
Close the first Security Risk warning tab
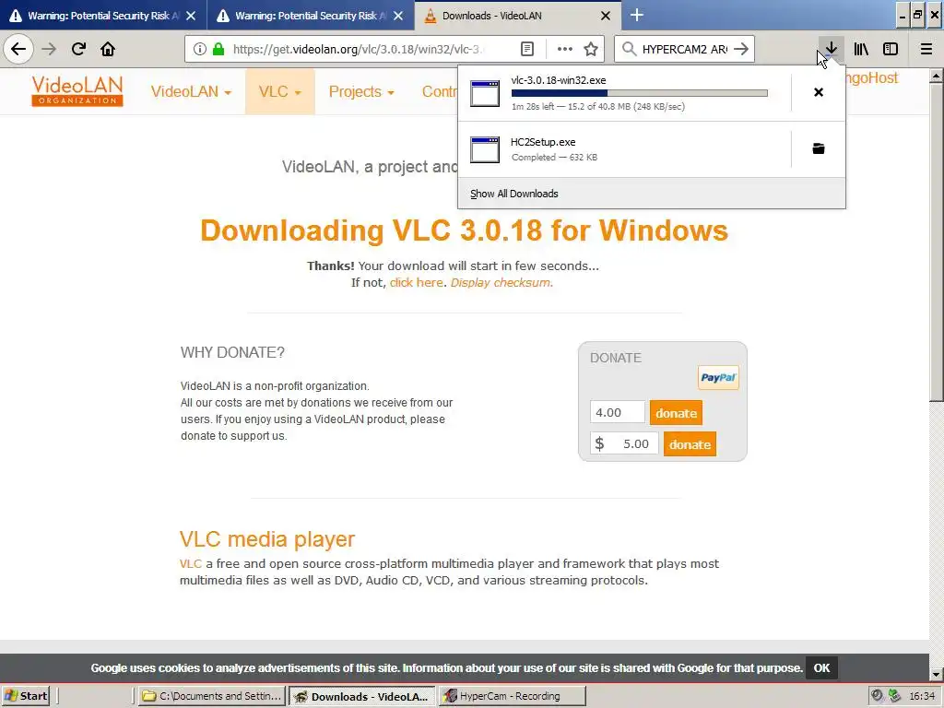(191, 16)
